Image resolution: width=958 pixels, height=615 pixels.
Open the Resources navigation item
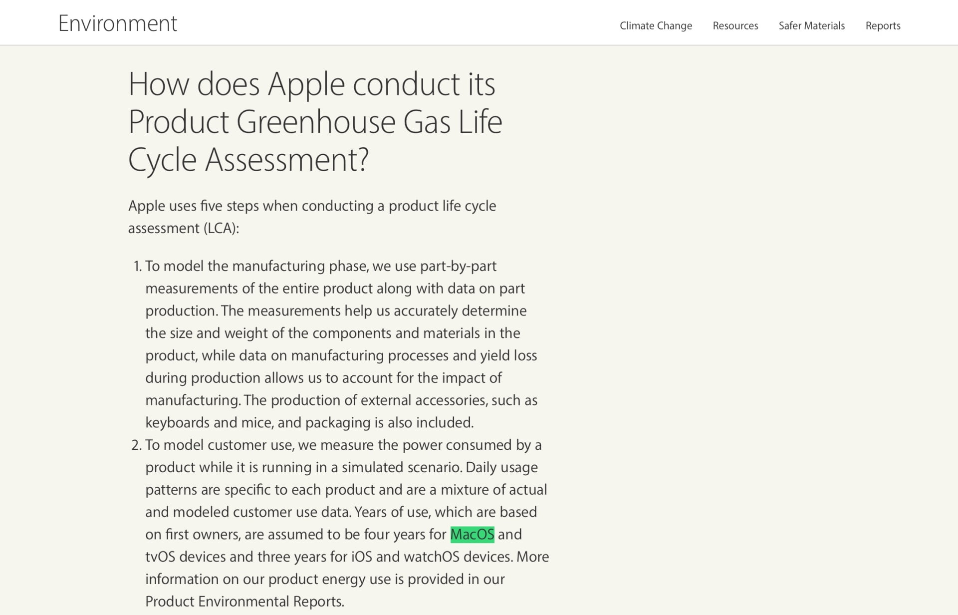[735, 25]
